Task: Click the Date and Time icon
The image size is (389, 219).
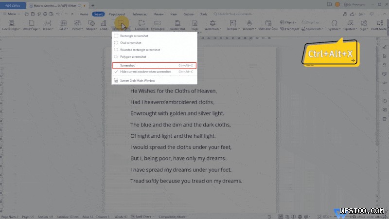Action: tap(268, 23)
